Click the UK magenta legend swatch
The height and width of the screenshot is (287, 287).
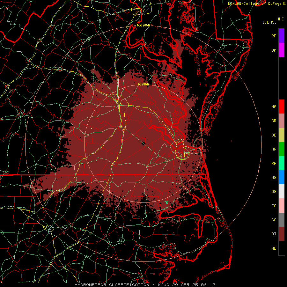coord(282,50)
